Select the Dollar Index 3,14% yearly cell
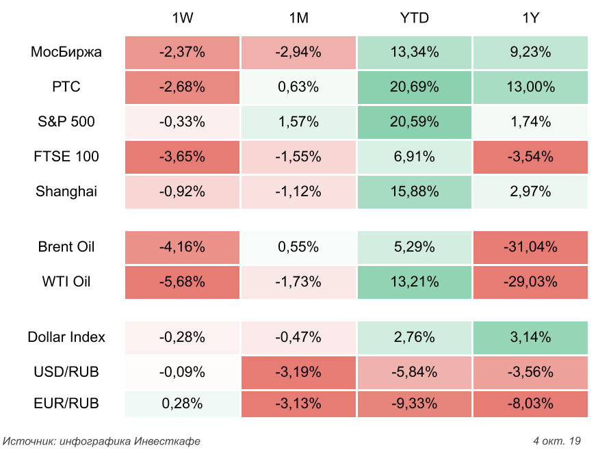The image size is (598, 450). tap(530, 336)
